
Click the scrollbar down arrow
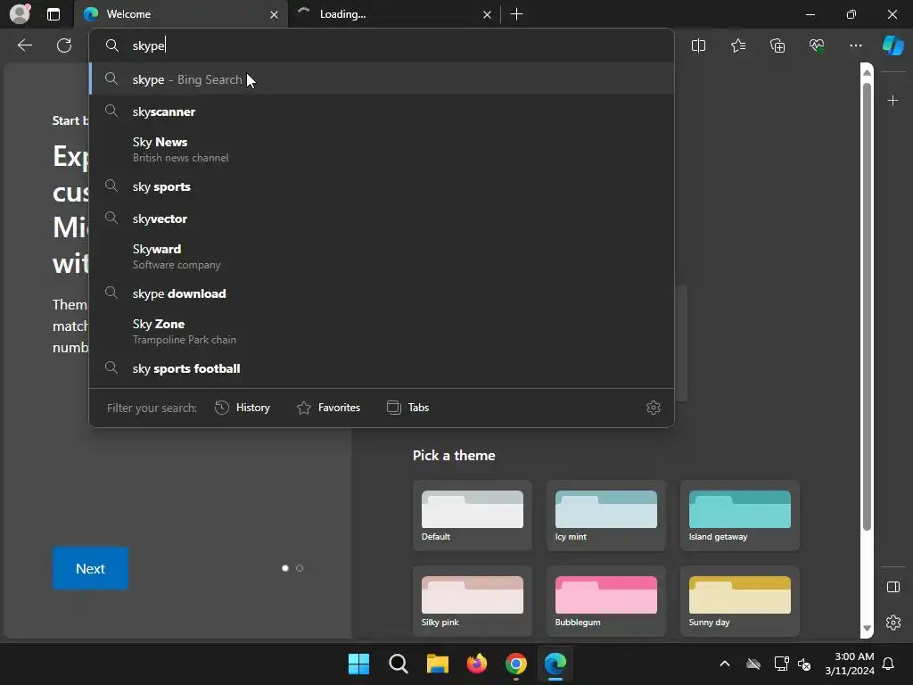[867, 628]
